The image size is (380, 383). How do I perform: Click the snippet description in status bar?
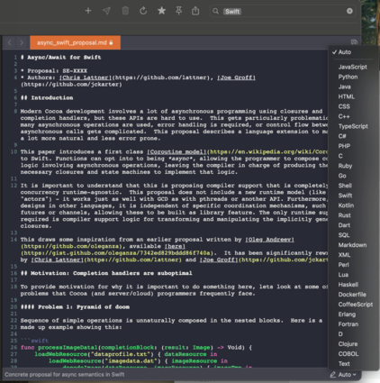click(x=65, y=375)
